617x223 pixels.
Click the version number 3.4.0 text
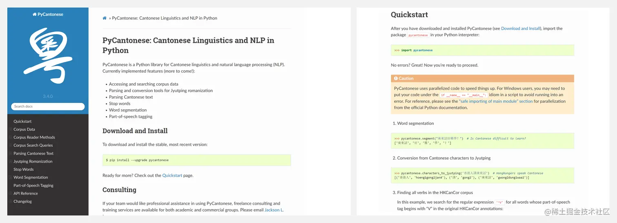point(48,97)
